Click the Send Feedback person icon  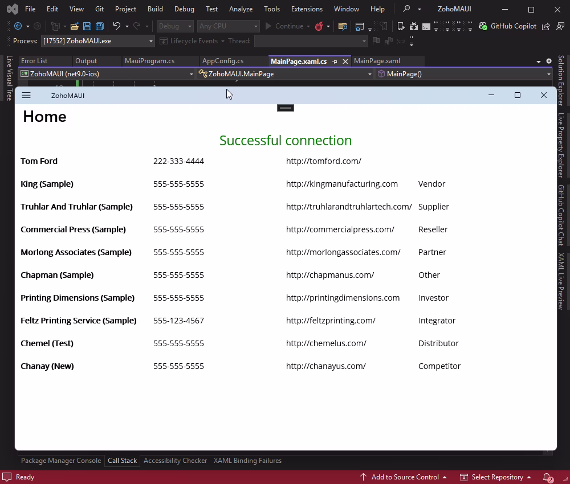point(560,26)
